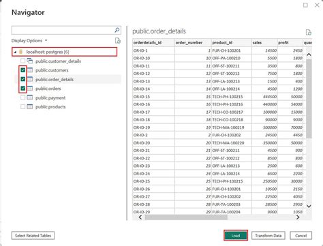Select public.payment tree item label
Viewport: 323px width, 246px height.
coord(50,98)
